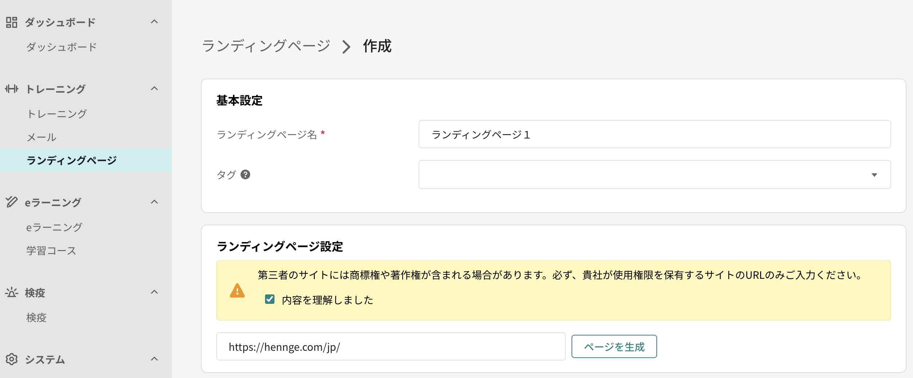Screen dimensions: 913x378
Task: Collapse the 検疫 section chevron
Action: click(154, 292)
